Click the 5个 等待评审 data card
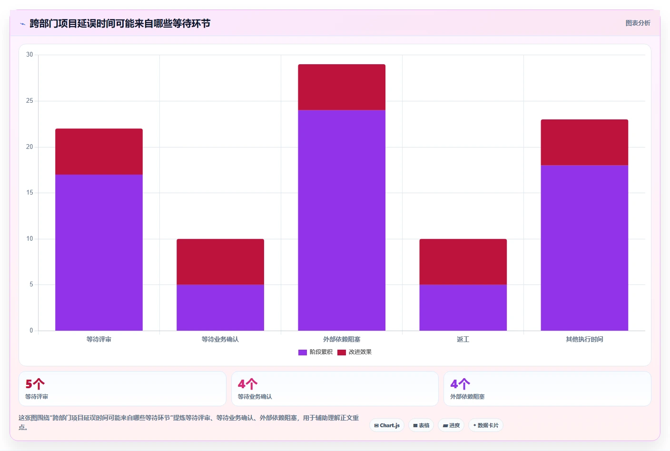670x451 pixels. point(122,389)
